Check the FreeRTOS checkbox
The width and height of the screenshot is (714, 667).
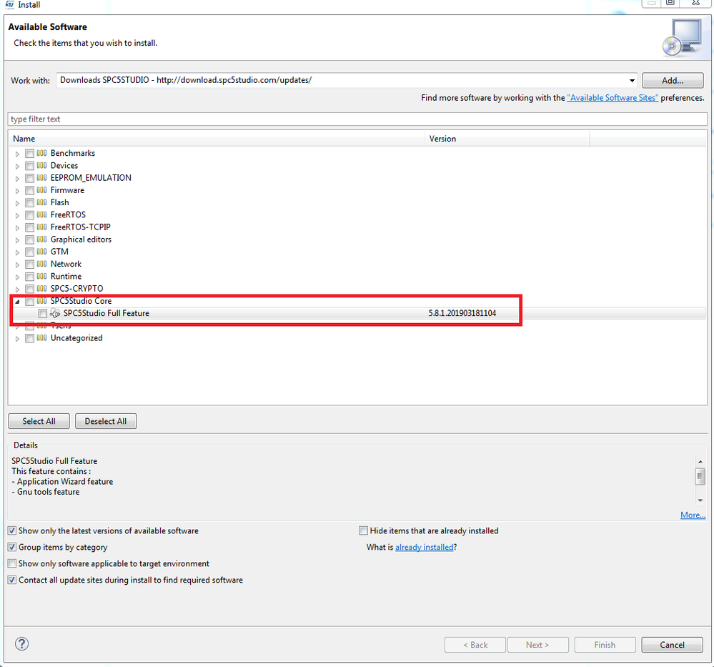[x=29, y=215]
